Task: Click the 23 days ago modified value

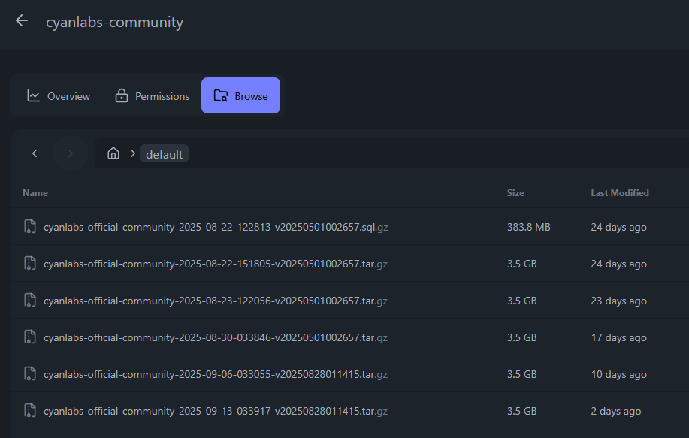Action: pos(618,301)
